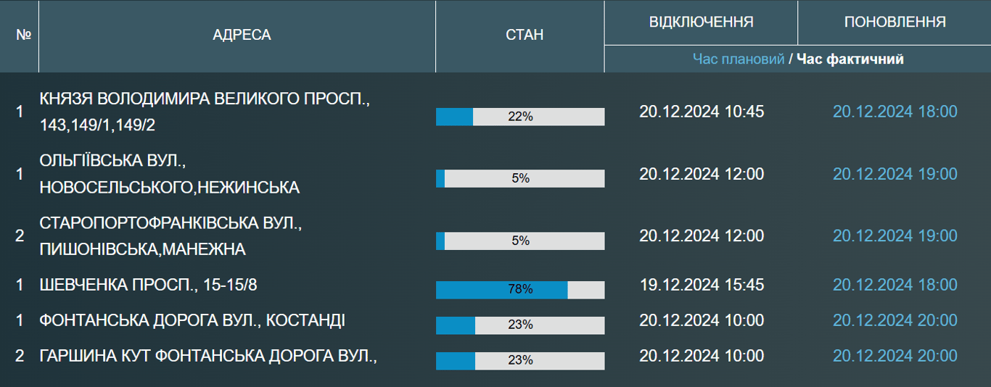This screenshot has width=991, height=387.
Task: Click the 'Час фактичний' legend label
Action: 850,59
